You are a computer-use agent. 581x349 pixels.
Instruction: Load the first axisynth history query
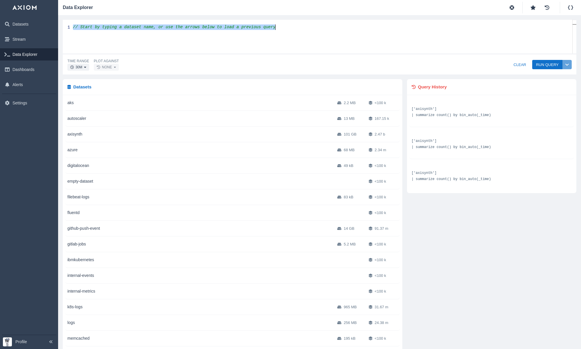(x=451, y=112)
